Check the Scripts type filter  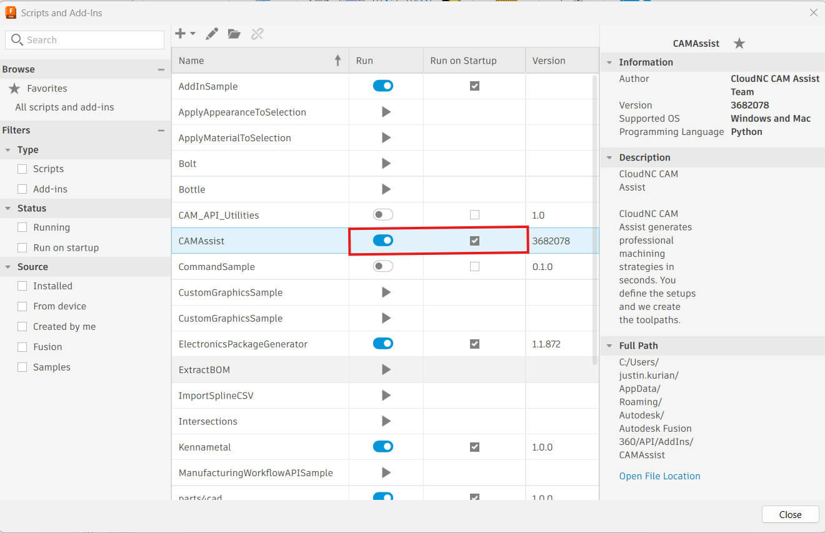22,169
